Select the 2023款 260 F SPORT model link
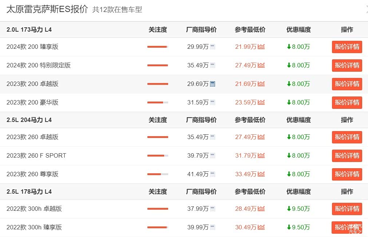 click(x=36, y=156)
